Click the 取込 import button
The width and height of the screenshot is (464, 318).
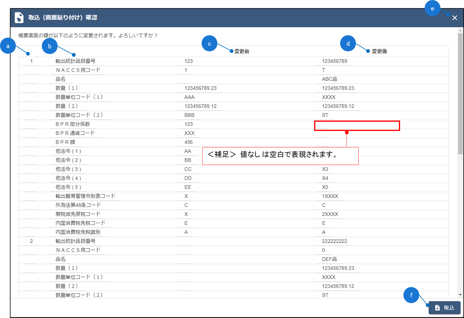tap(444, 308)
